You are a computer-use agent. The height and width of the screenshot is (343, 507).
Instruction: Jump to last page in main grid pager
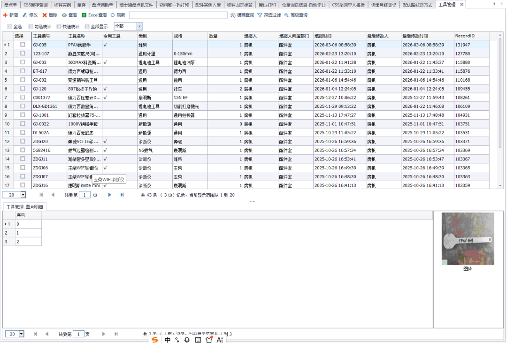(x=122, y=195)
